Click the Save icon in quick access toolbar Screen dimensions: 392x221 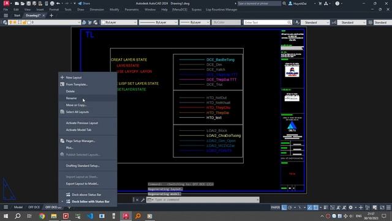click(29, 4)
